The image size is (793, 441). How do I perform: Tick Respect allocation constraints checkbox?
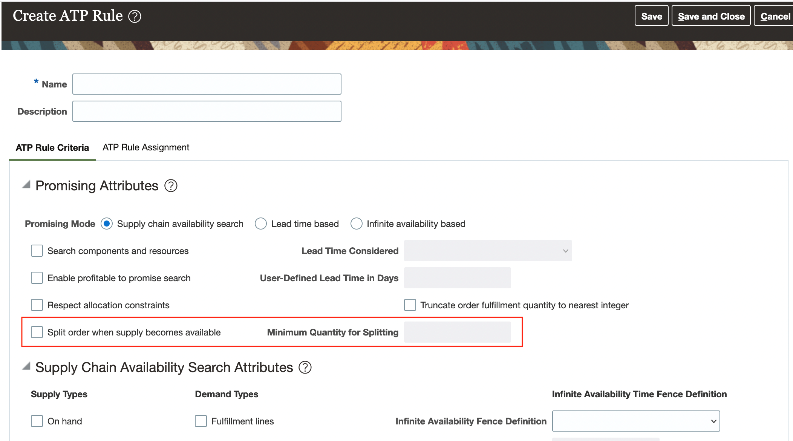click(37, 305)
